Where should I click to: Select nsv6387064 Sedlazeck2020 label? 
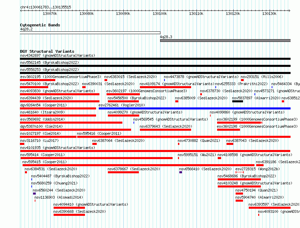(x=118, y=141)
